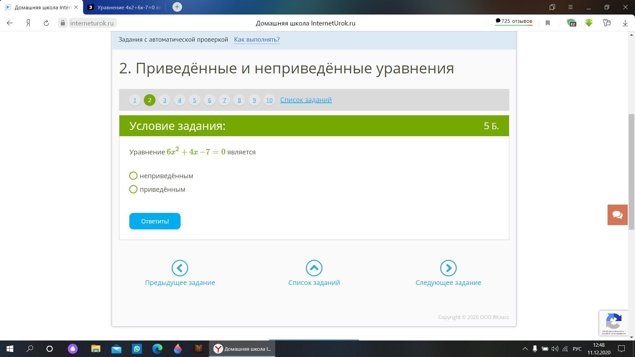Screen dimensions: 635x357
Task: Click the up arrow task list icon
Action: point(314,268)
